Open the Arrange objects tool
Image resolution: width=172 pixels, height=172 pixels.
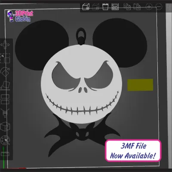click(x=115, y=6)
